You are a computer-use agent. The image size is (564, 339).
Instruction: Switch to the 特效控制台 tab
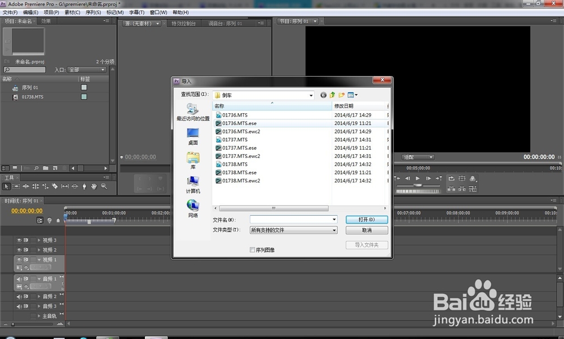click(x=183, y=23)
